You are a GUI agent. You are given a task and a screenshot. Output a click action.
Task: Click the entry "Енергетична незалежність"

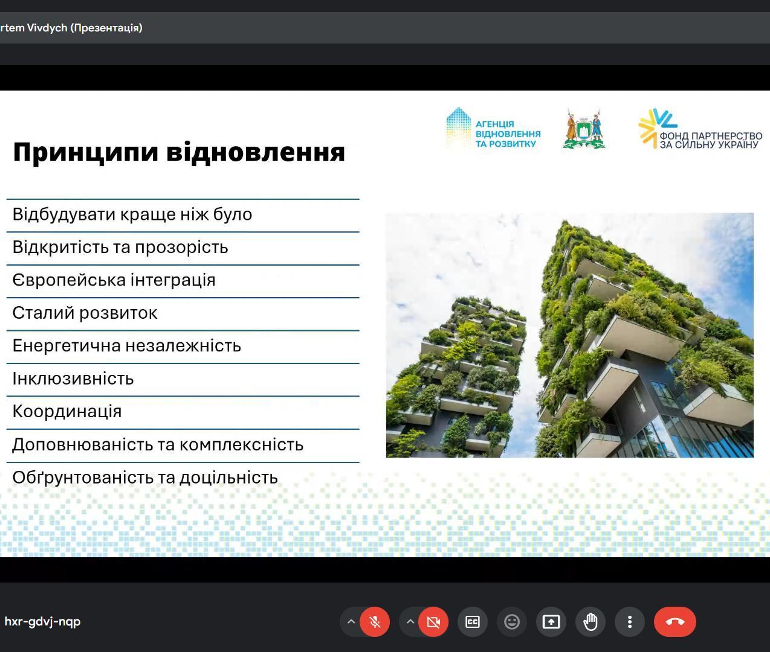pyautogui.click(x=126, y=345)
